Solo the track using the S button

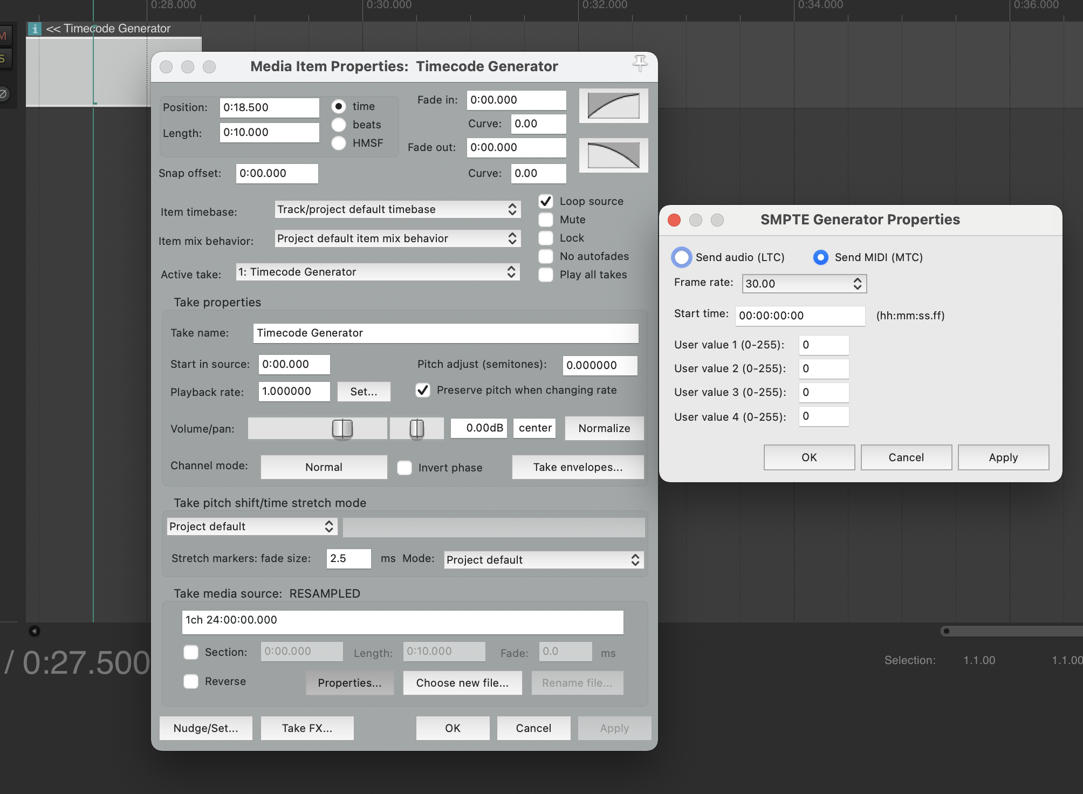tap(4, 58)
